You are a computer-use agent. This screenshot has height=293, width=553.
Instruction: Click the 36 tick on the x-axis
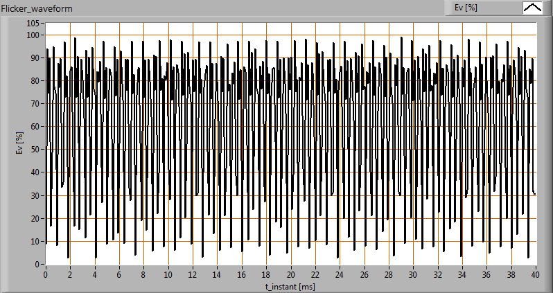pos(486,274)
